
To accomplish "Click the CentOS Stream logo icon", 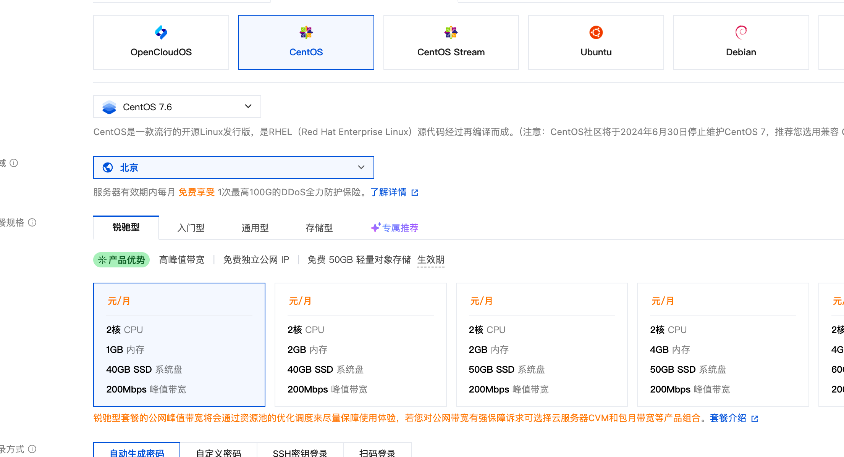I will click(451, 32).
